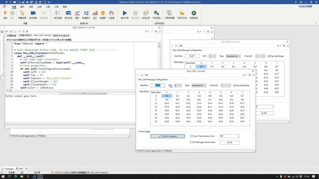This screenshot has width=319, height=179.
Task: Click the gray round stop icon in ribbon
Action: tap(12, 13)
